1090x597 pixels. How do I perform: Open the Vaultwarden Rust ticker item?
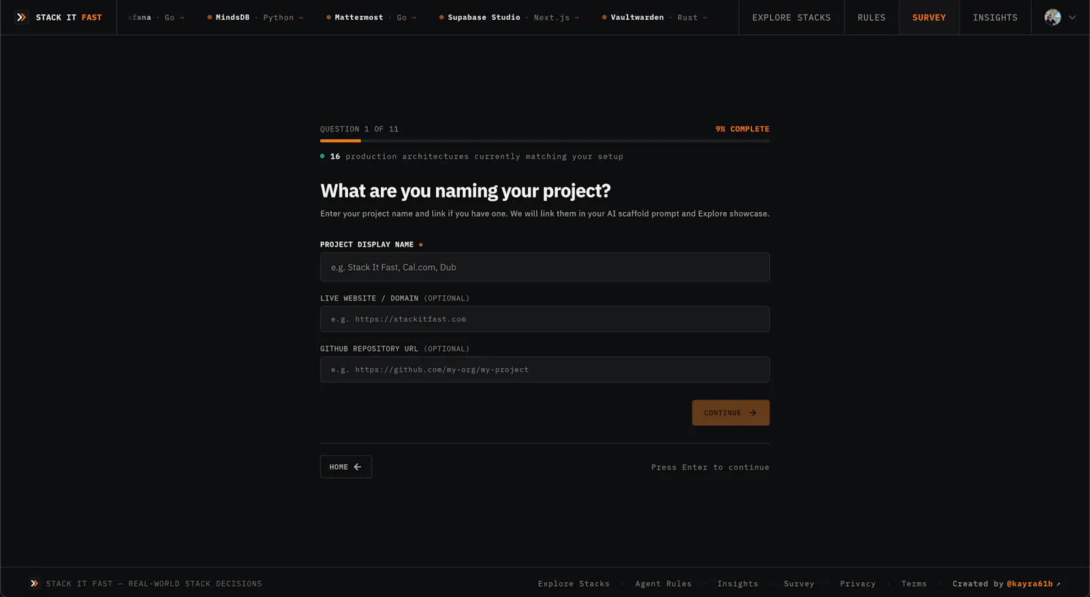(655, 18)
